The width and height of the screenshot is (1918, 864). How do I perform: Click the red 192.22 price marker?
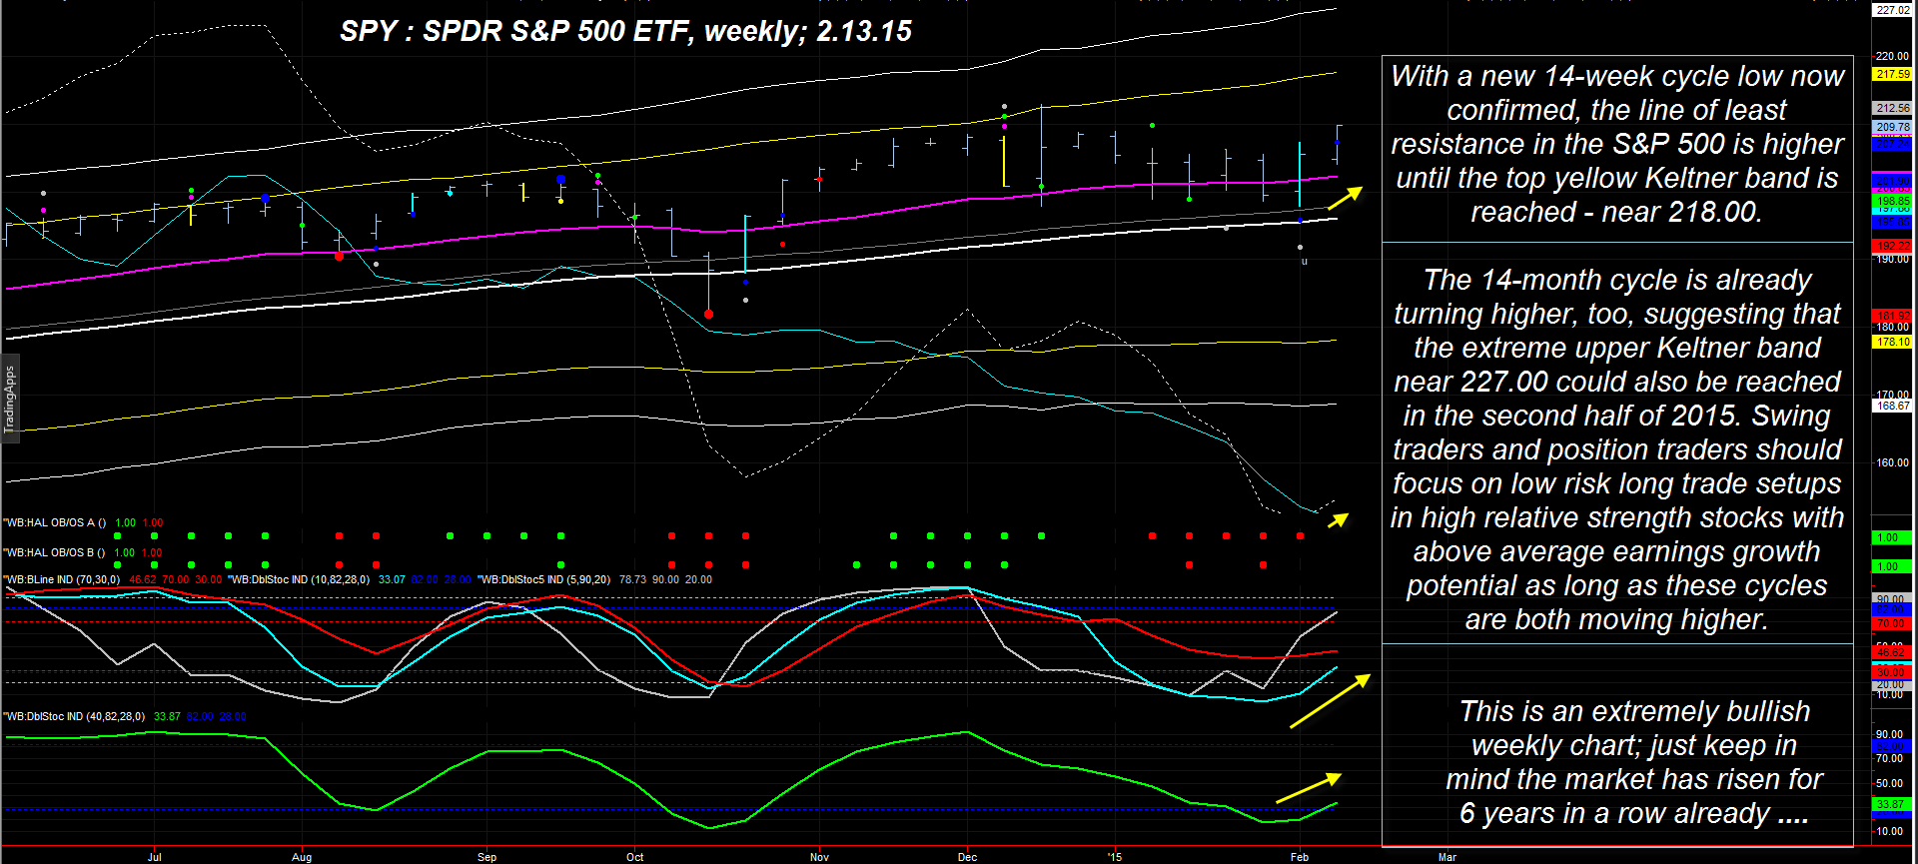click(x=1892, y=246)
